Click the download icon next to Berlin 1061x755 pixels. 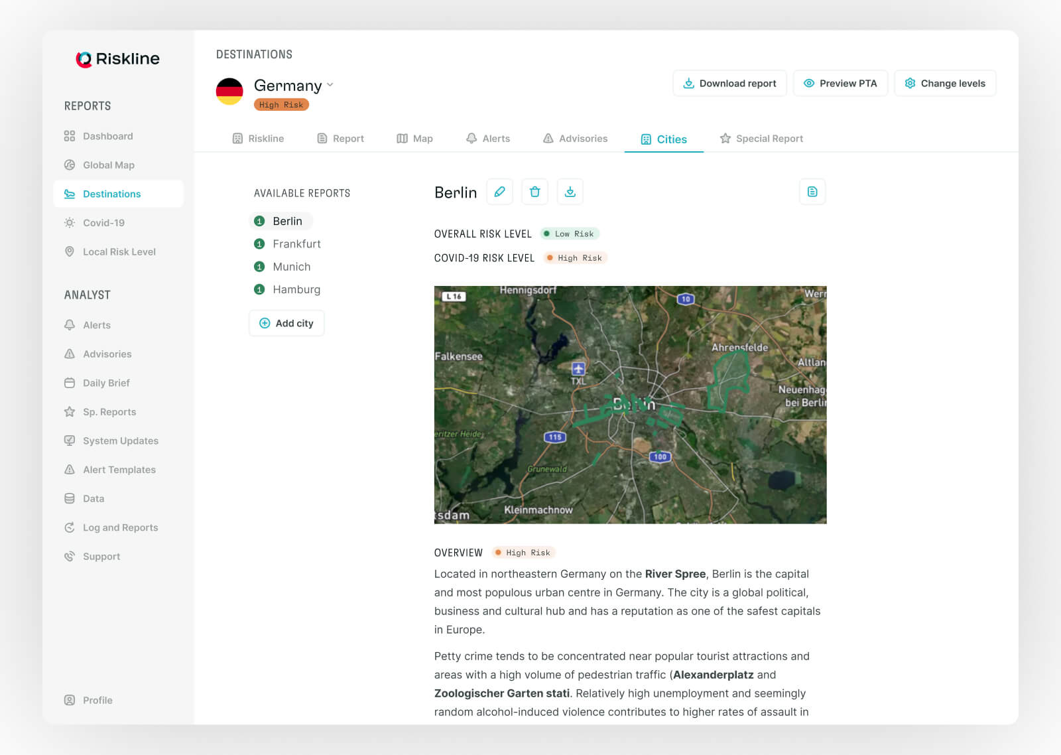point(570,192)
